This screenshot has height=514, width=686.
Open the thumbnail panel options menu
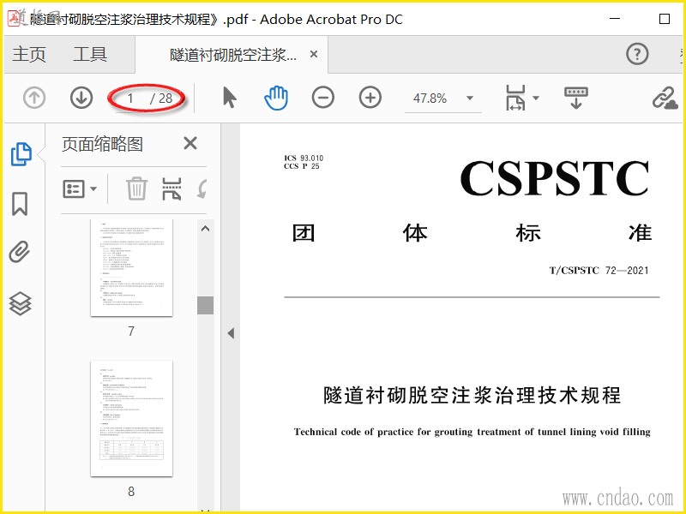80,188
